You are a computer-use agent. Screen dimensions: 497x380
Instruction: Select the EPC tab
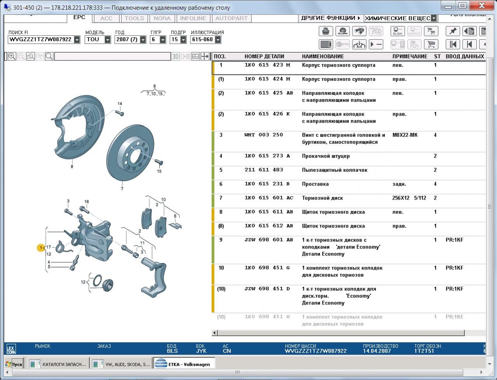[x=79, y=18]
